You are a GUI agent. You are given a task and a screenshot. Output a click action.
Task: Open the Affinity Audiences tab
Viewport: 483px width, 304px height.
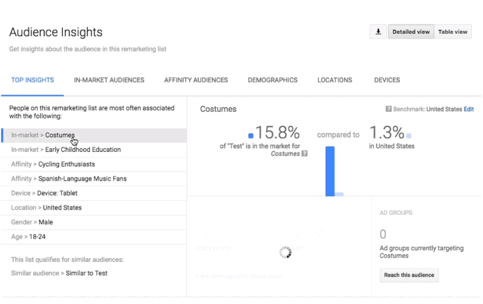(196, 81)
